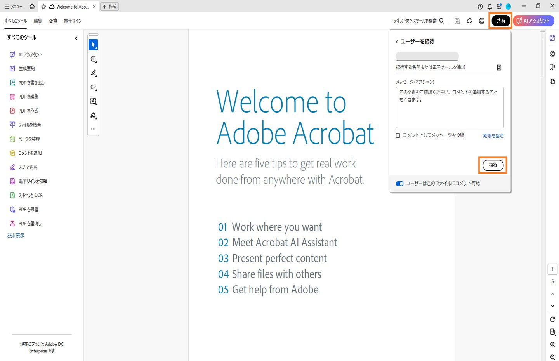The width and height of the screenshot is (559, 361).
Task: Click the save to cloud icon
Action: (x=469, y=21)
